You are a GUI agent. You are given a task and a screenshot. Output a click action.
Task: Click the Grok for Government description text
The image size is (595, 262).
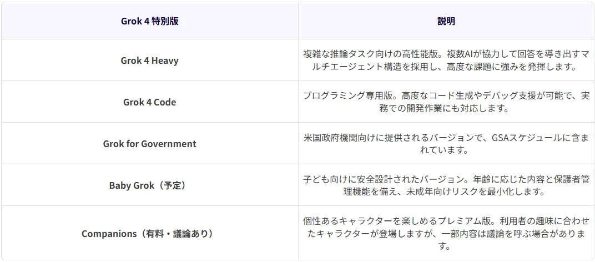(x=446, y=144)
